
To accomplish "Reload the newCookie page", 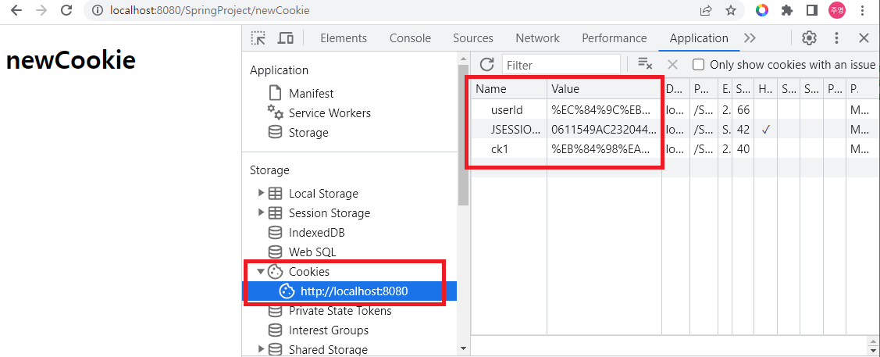I will tap(66, 10).
